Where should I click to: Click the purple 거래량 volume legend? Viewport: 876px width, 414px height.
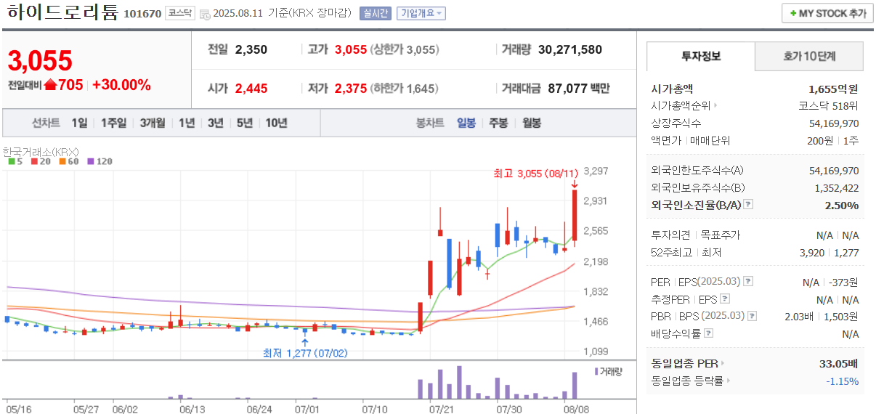pos(609,370)
